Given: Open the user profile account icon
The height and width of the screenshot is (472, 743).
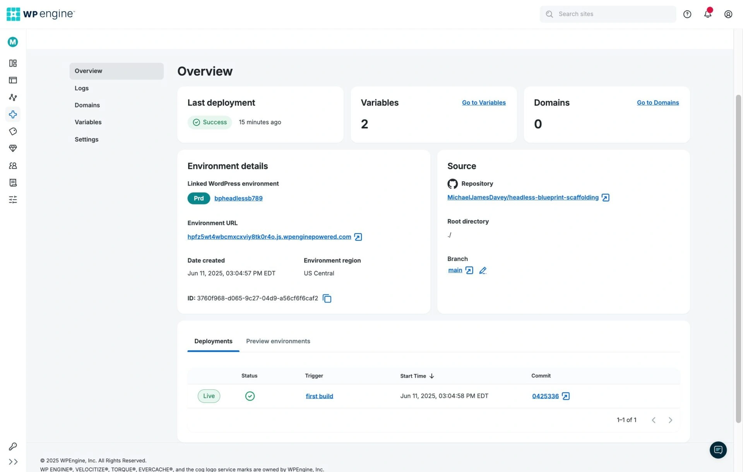Looking at the screenshot, I should [728, 14].
